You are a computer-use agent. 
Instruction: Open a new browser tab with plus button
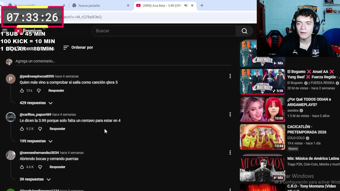click(x=202, y=6)
